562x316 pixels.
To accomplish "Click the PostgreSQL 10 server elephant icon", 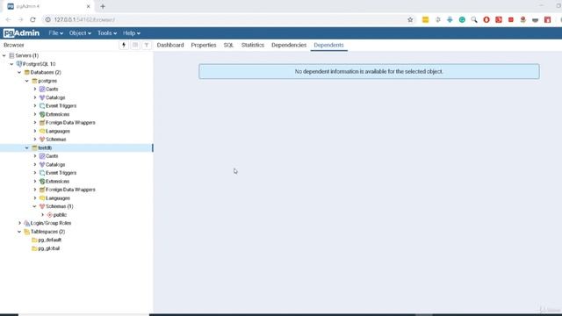I will (x=19, y=64).
